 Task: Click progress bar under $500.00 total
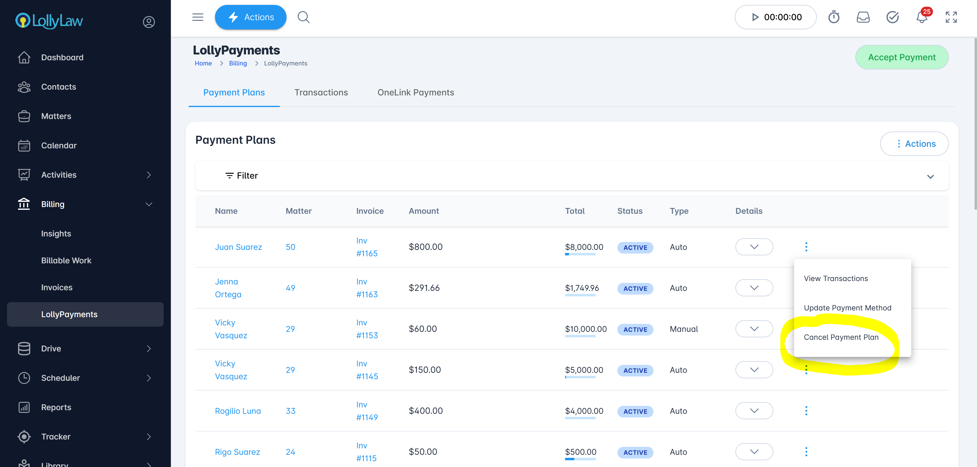pos(580,459)
